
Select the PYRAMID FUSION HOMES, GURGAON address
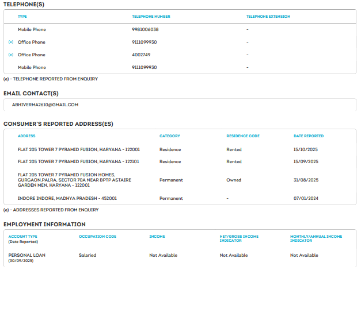[74, 180]
